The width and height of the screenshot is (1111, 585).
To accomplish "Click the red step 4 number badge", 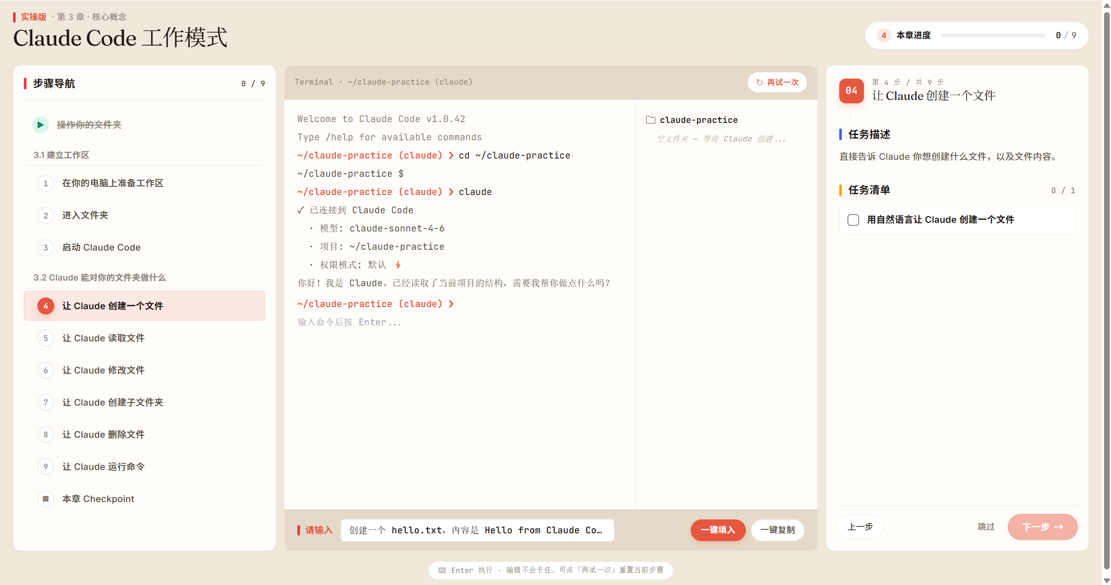I will (x=46, y=306).
